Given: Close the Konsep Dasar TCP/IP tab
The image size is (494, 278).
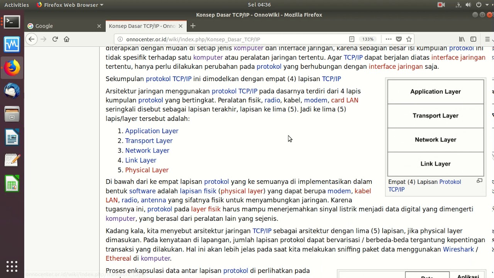Looking at the screenshot, I should click(181, 26).
